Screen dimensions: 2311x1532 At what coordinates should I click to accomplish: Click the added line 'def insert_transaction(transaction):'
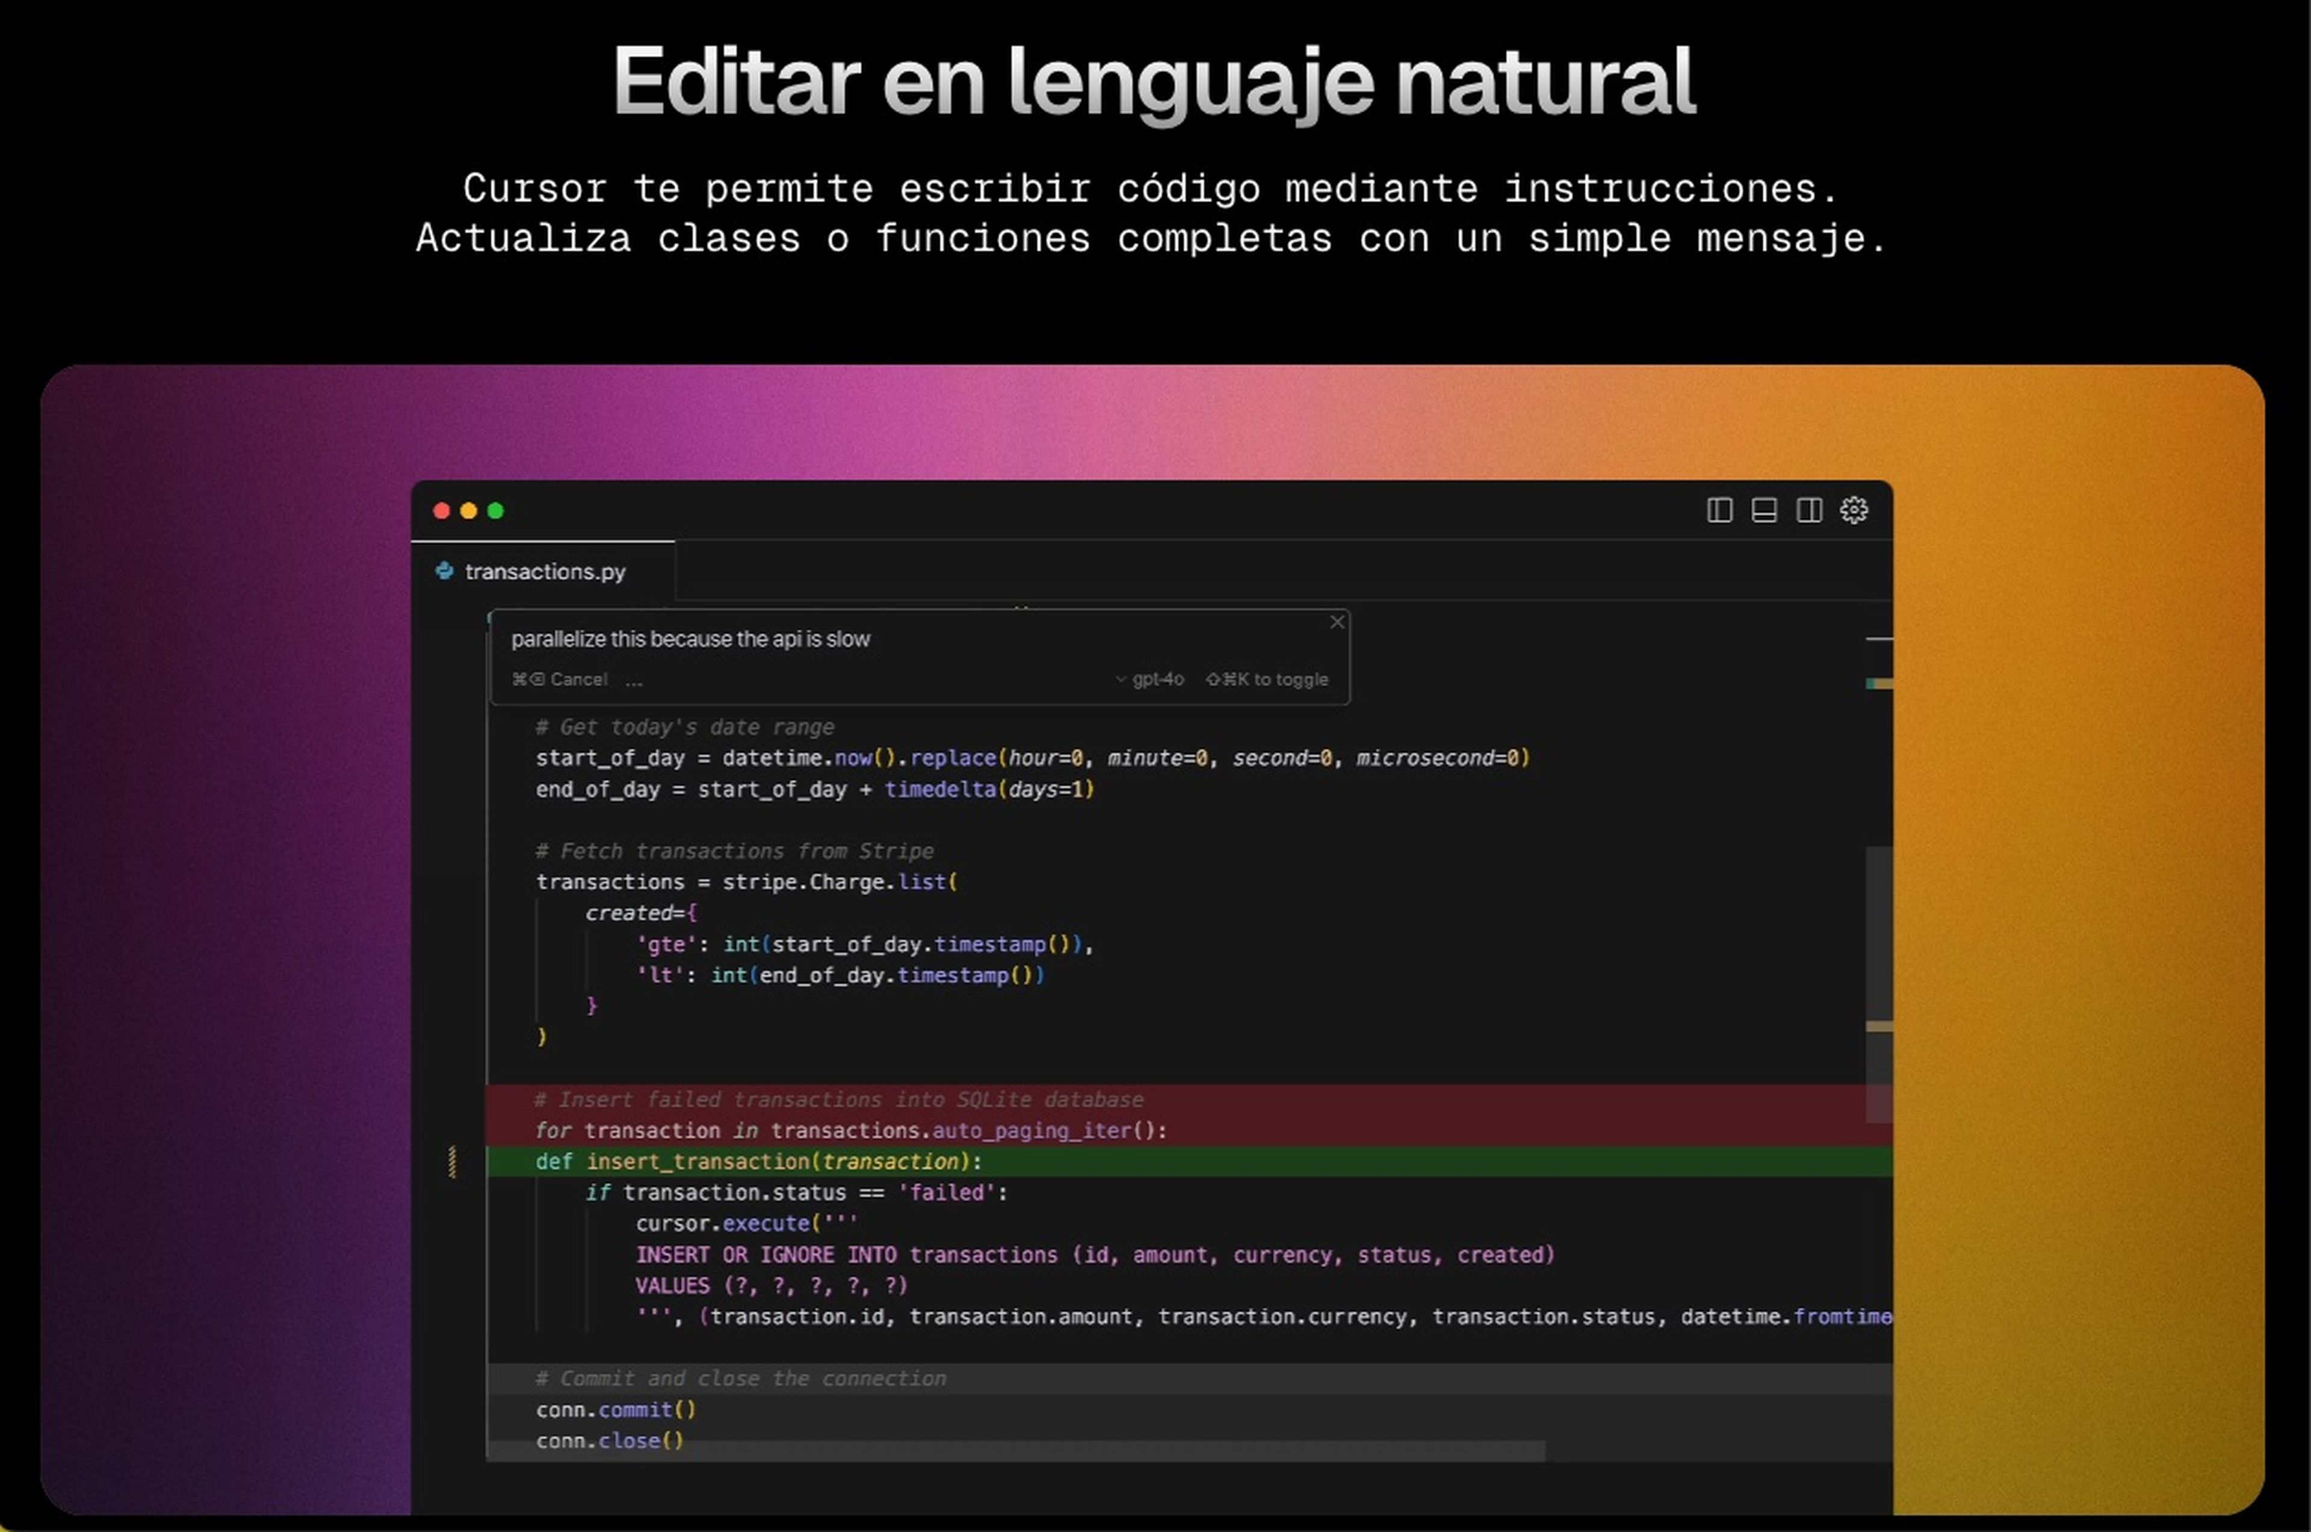[x=758, y=1162]
